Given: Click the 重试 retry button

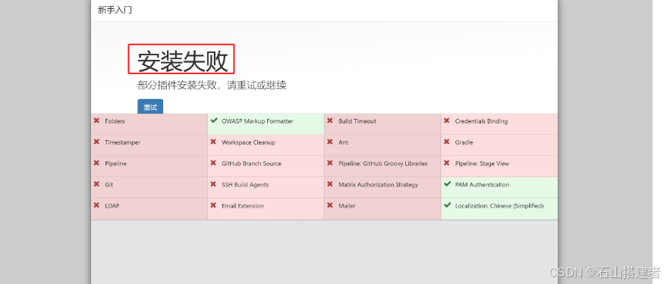Looking at the screenshot, I should 150,107.
